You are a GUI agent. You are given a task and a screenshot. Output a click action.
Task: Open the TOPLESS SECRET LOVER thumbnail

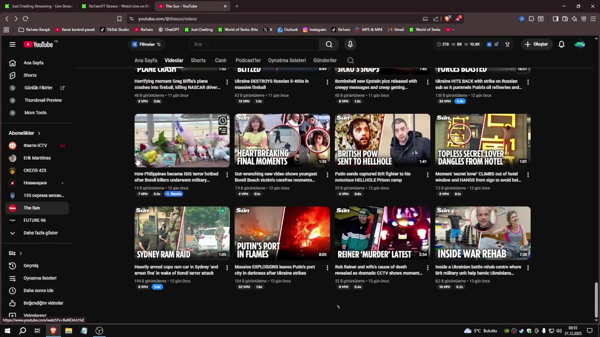tap(483, 140)
